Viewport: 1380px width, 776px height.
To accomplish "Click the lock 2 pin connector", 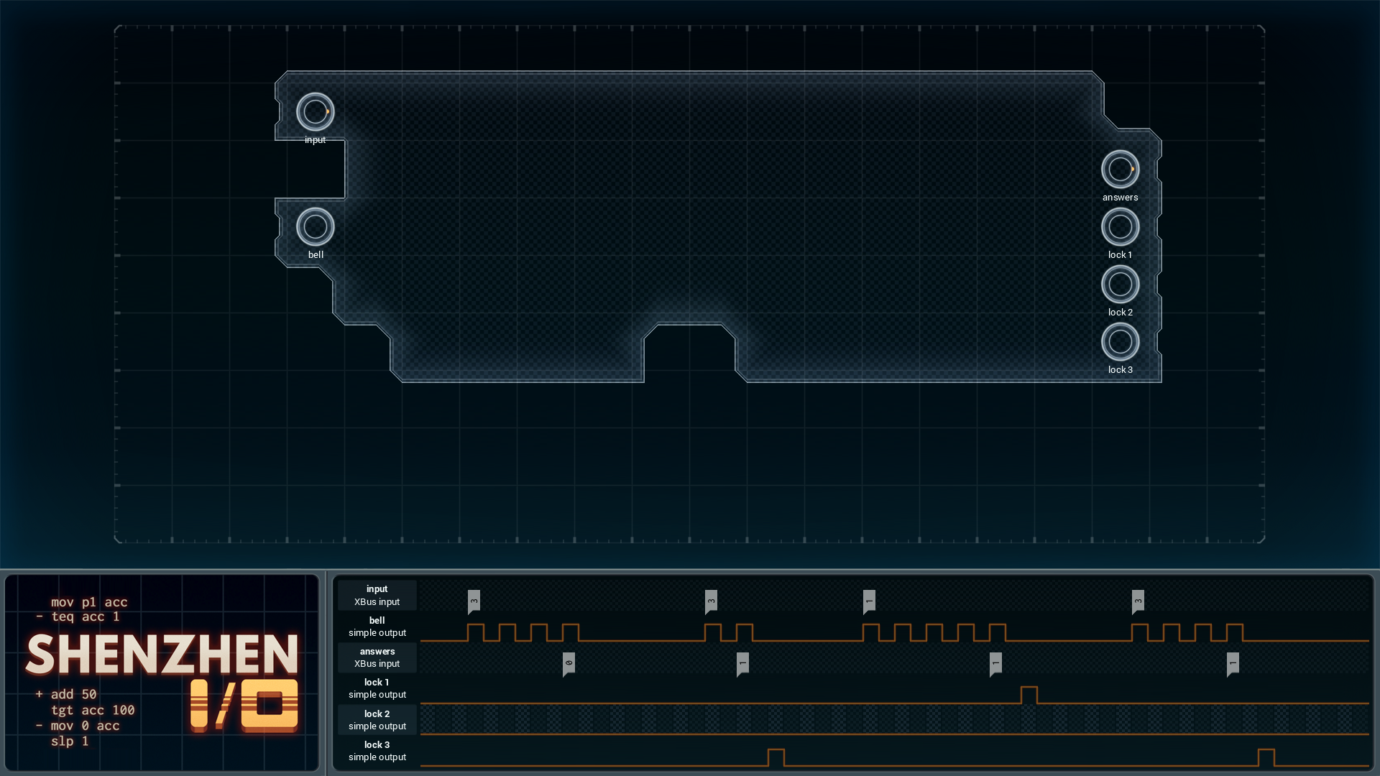I will coord(1120,285).
